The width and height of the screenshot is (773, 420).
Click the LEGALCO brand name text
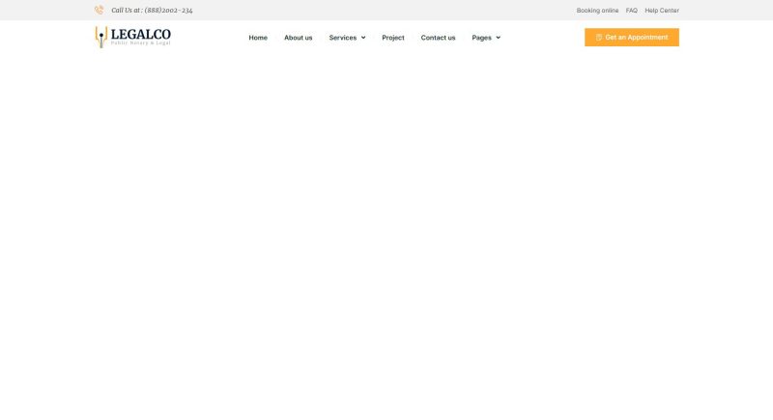(x=140, y=34)
